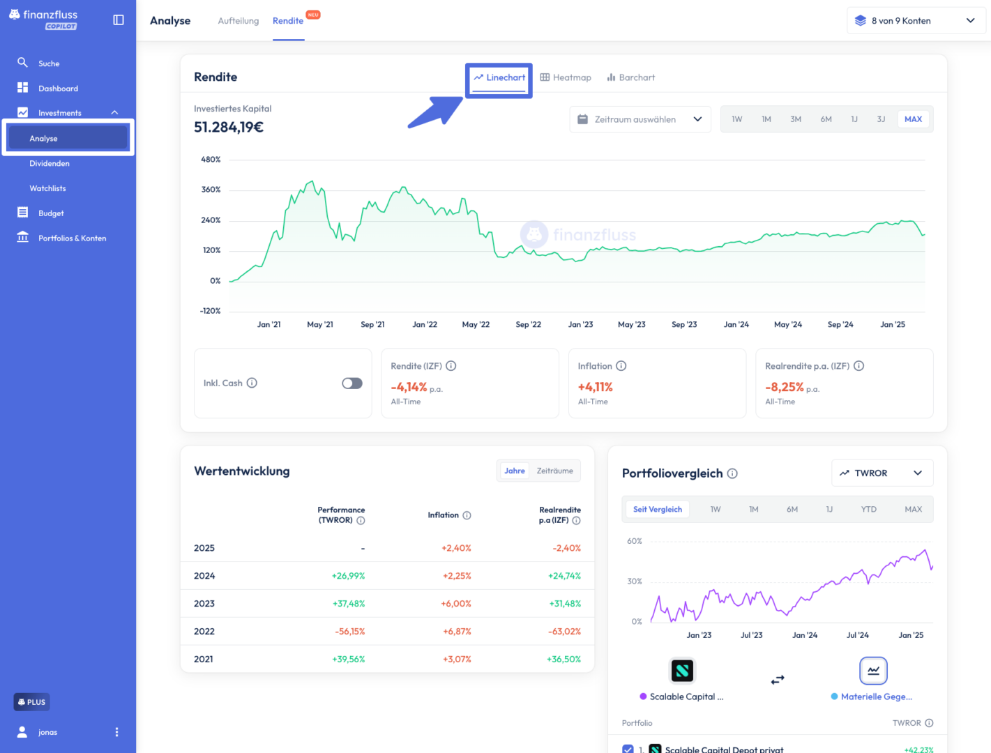This screenshot has width=991, height=753.
Task: Select the Jahre segment in Wertentwicklung
Action: point(515,471)
